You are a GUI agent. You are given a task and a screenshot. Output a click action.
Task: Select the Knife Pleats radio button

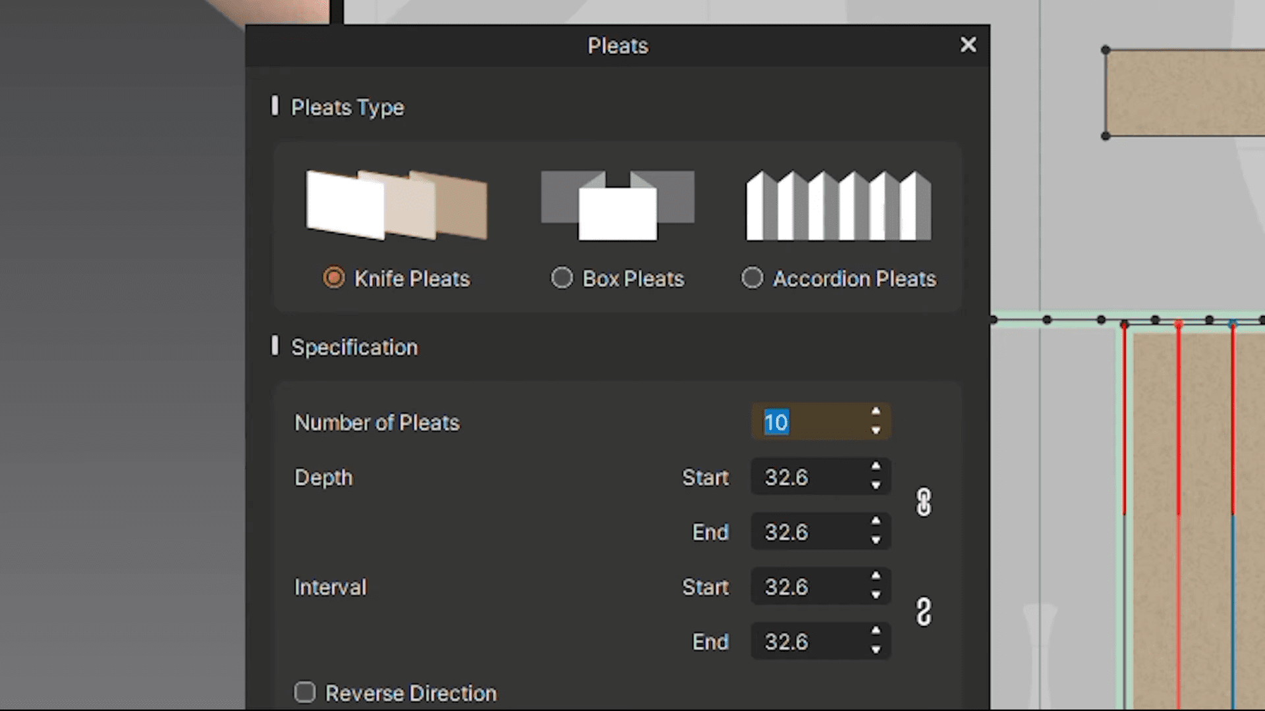point(334,278)
